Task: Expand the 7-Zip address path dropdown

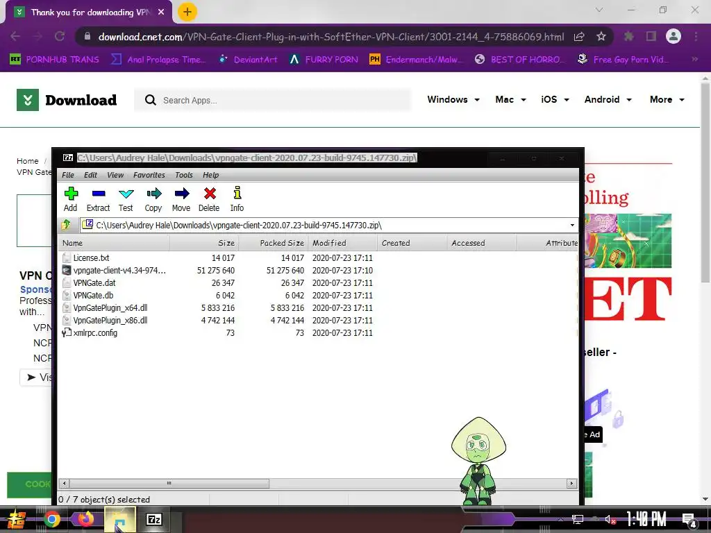Action: tap(572, 225)
